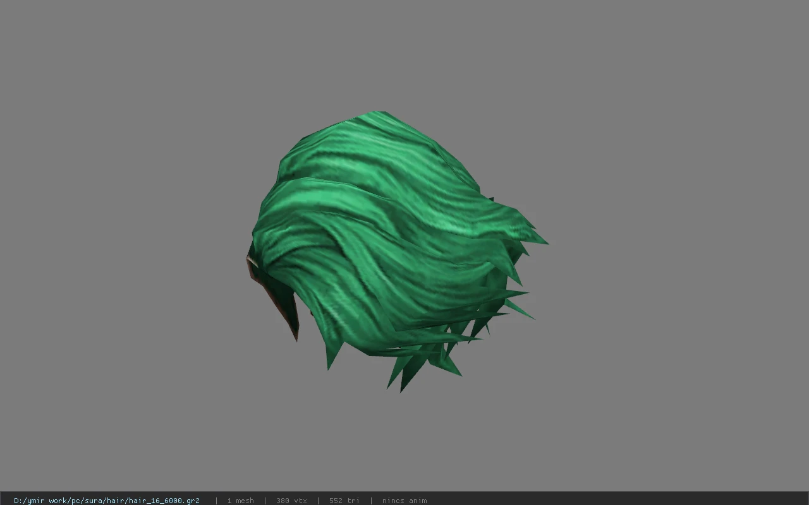809x505 pixels.
Task: Click the '380 vtx' vertex count
Action: coord(291,501)
